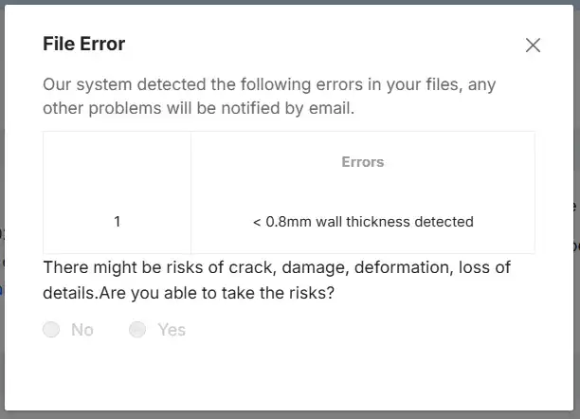Close the File Error dialog
Image resolution: width=580 pixels, height=419 pixels.
pyautogui.click(x=533, y=46)
